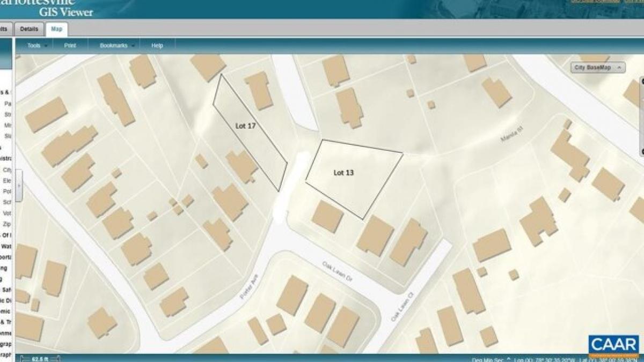644x362 pixels.
Task: Open the Help menu item
Action: 157,46
